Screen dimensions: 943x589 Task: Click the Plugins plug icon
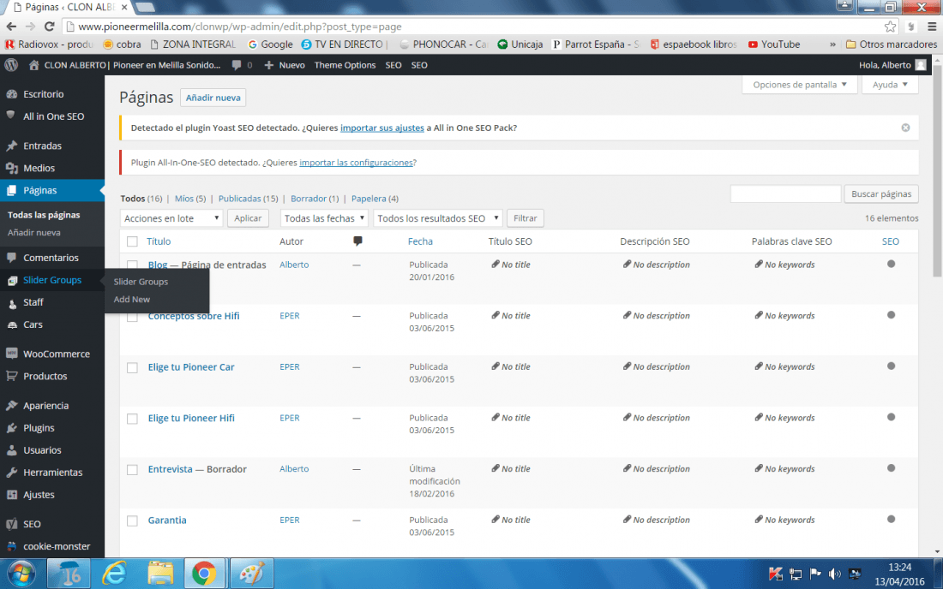[x=12, y=427]
